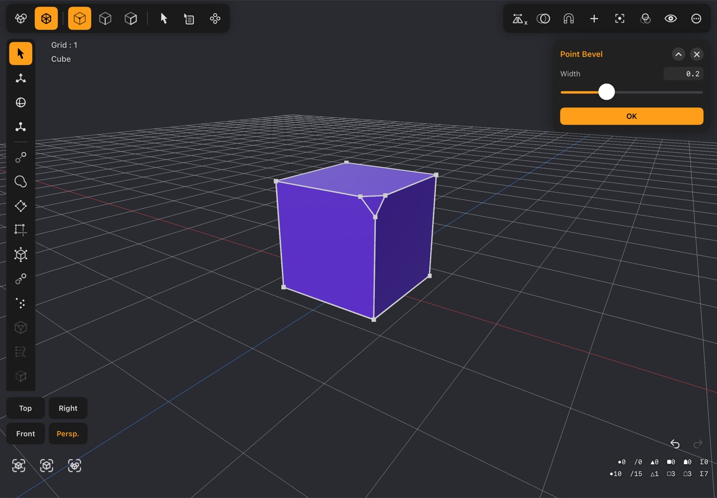717x498 pixels.
Task: Enable vertex selection cube mode
Action: click(79, 18)
